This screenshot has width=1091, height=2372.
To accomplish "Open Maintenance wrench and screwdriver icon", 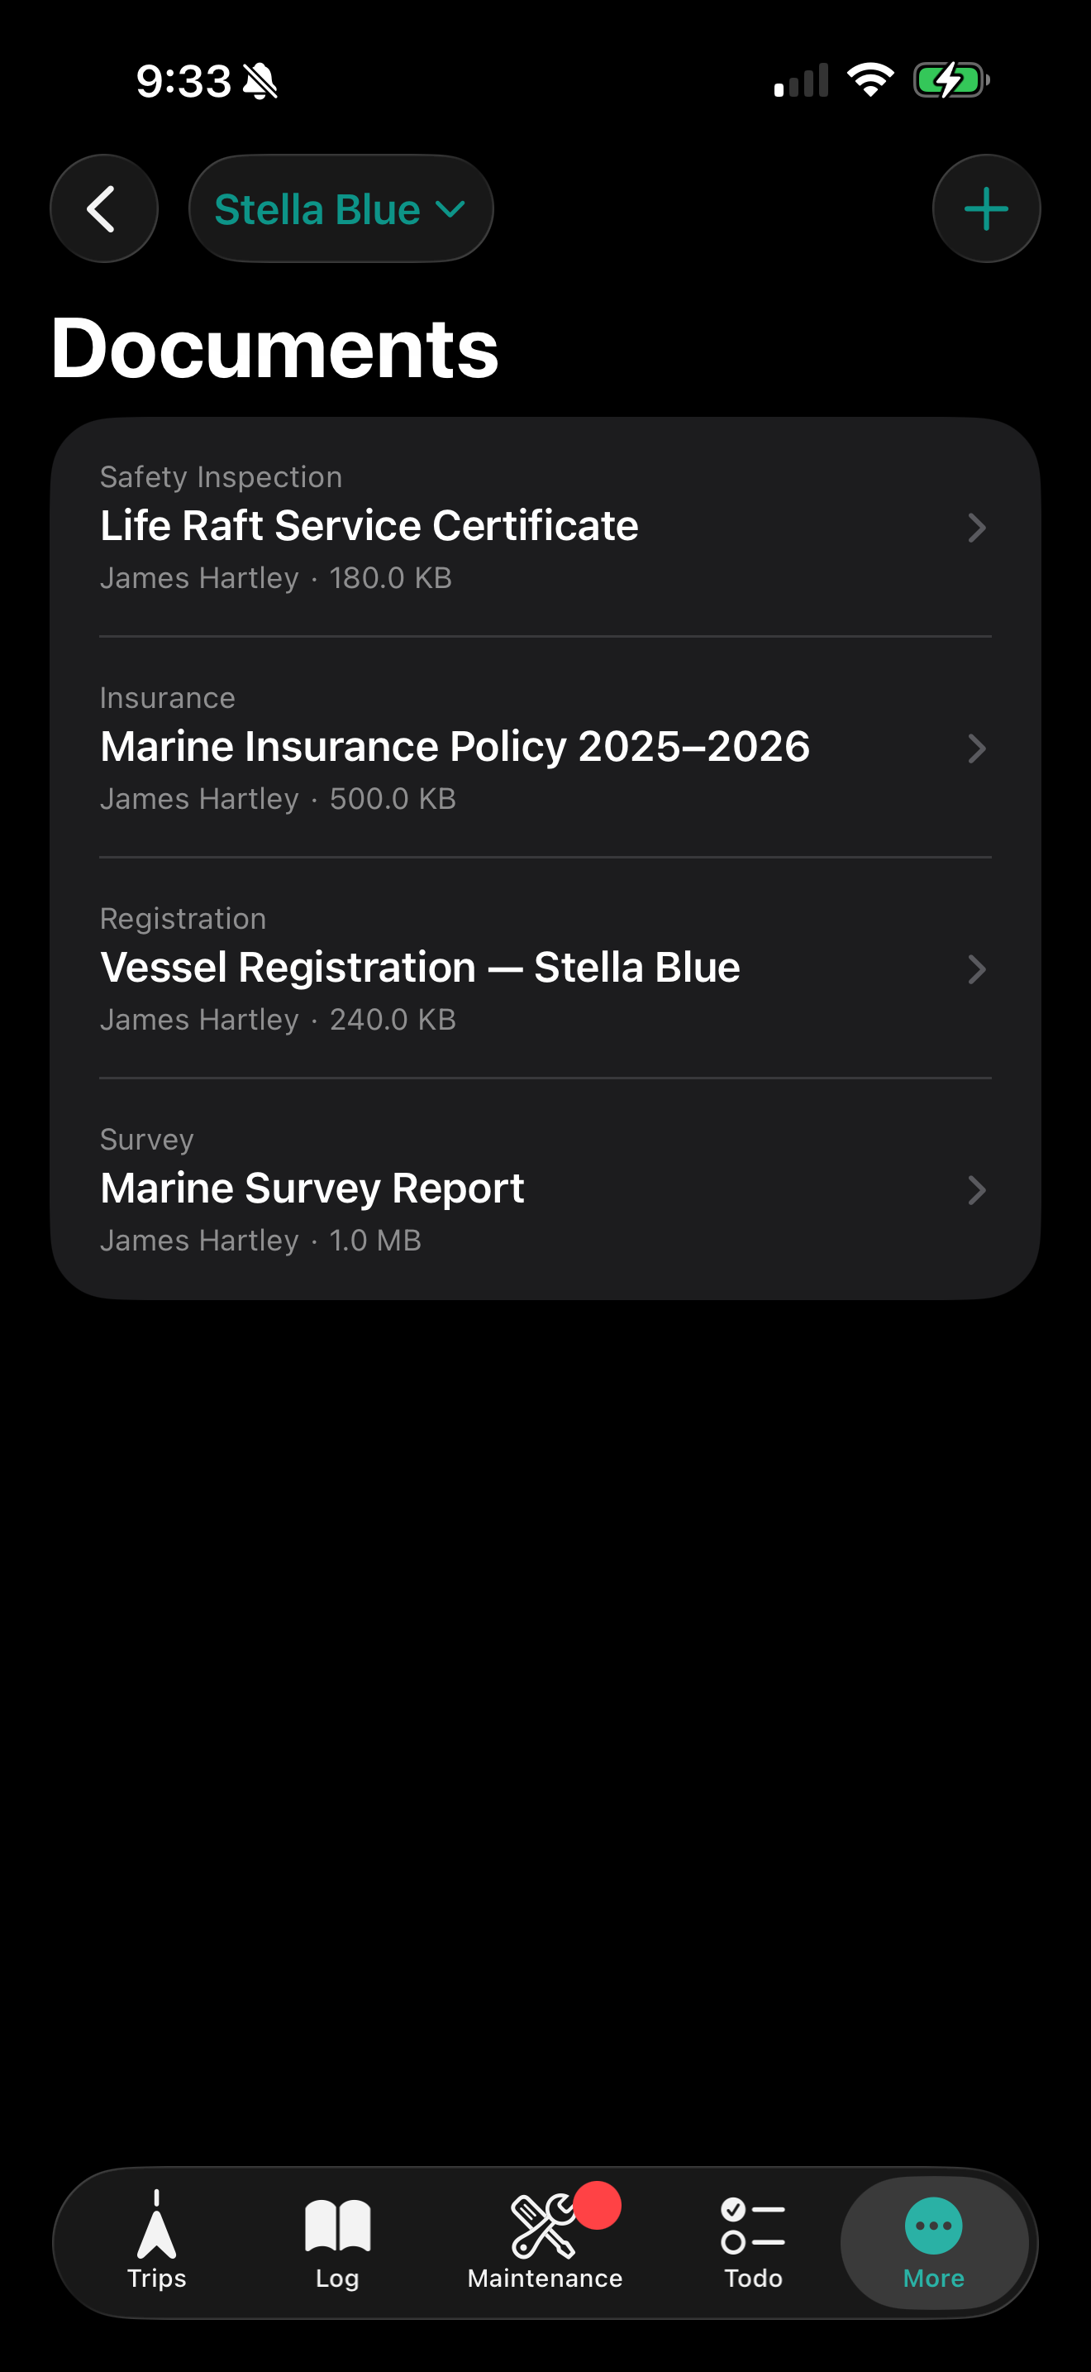I will point(543,2226).
